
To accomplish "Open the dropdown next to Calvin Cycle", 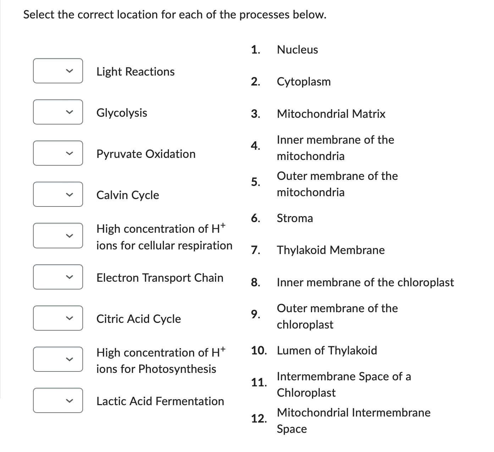I will click(x=58, y=194).
